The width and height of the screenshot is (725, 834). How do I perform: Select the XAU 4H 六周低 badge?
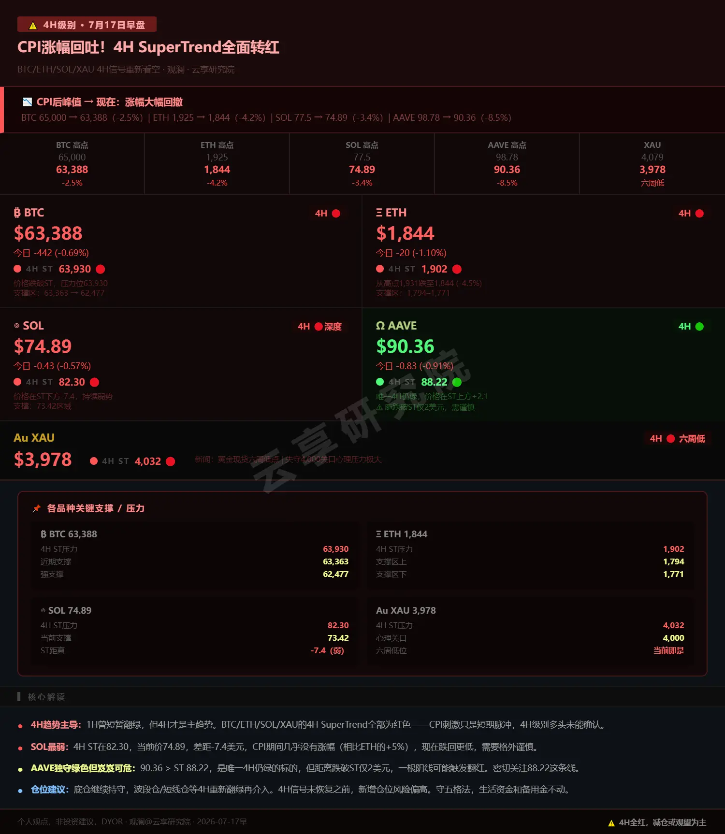[x=677, y=439]
